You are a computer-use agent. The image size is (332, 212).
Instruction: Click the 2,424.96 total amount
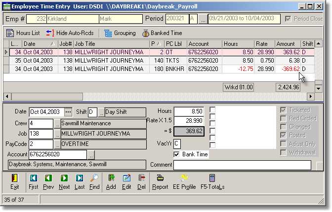tap(289, 87)
